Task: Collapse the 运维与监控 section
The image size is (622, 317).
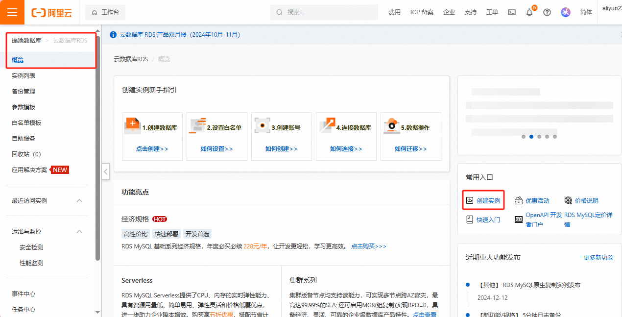Action: [79, 232]
